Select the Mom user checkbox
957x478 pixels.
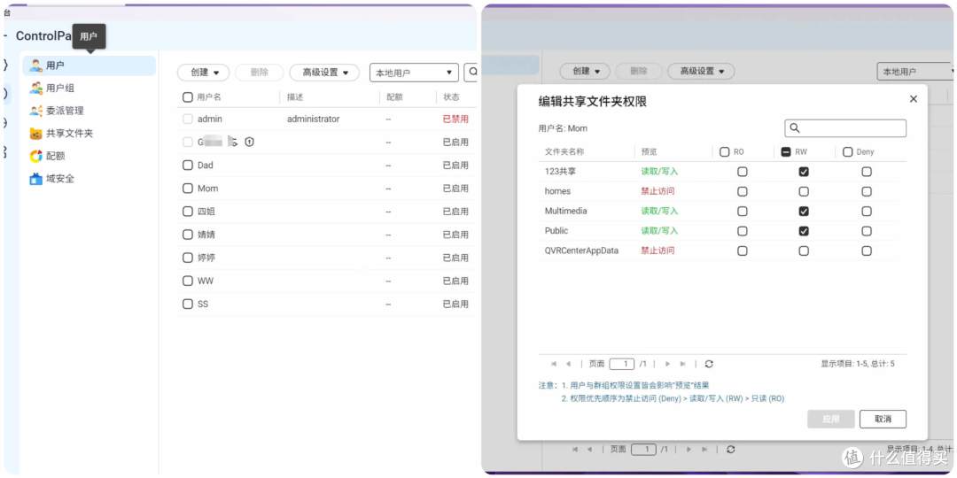click(187, 189)
